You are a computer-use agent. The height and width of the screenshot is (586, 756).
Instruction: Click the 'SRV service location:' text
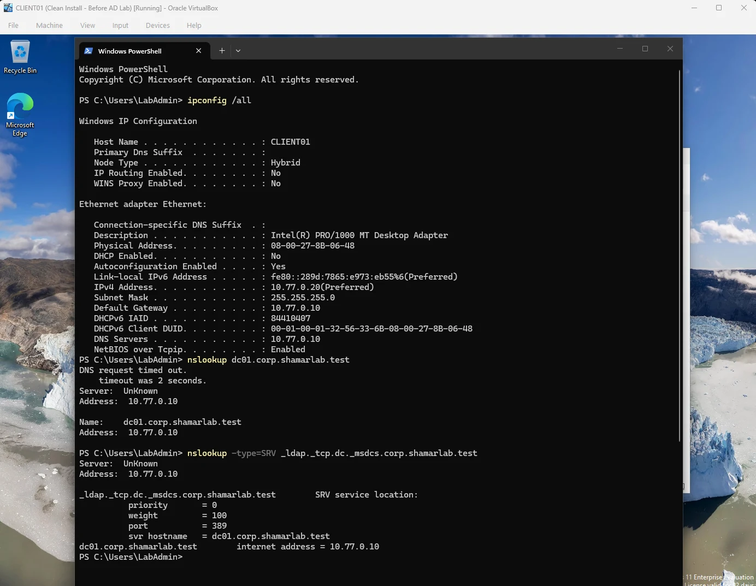coord(367,495)
